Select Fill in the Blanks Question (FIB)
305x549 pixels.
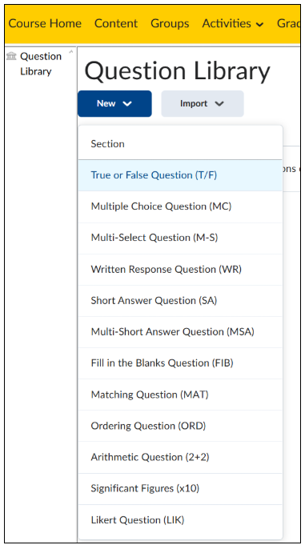(180, 363)
